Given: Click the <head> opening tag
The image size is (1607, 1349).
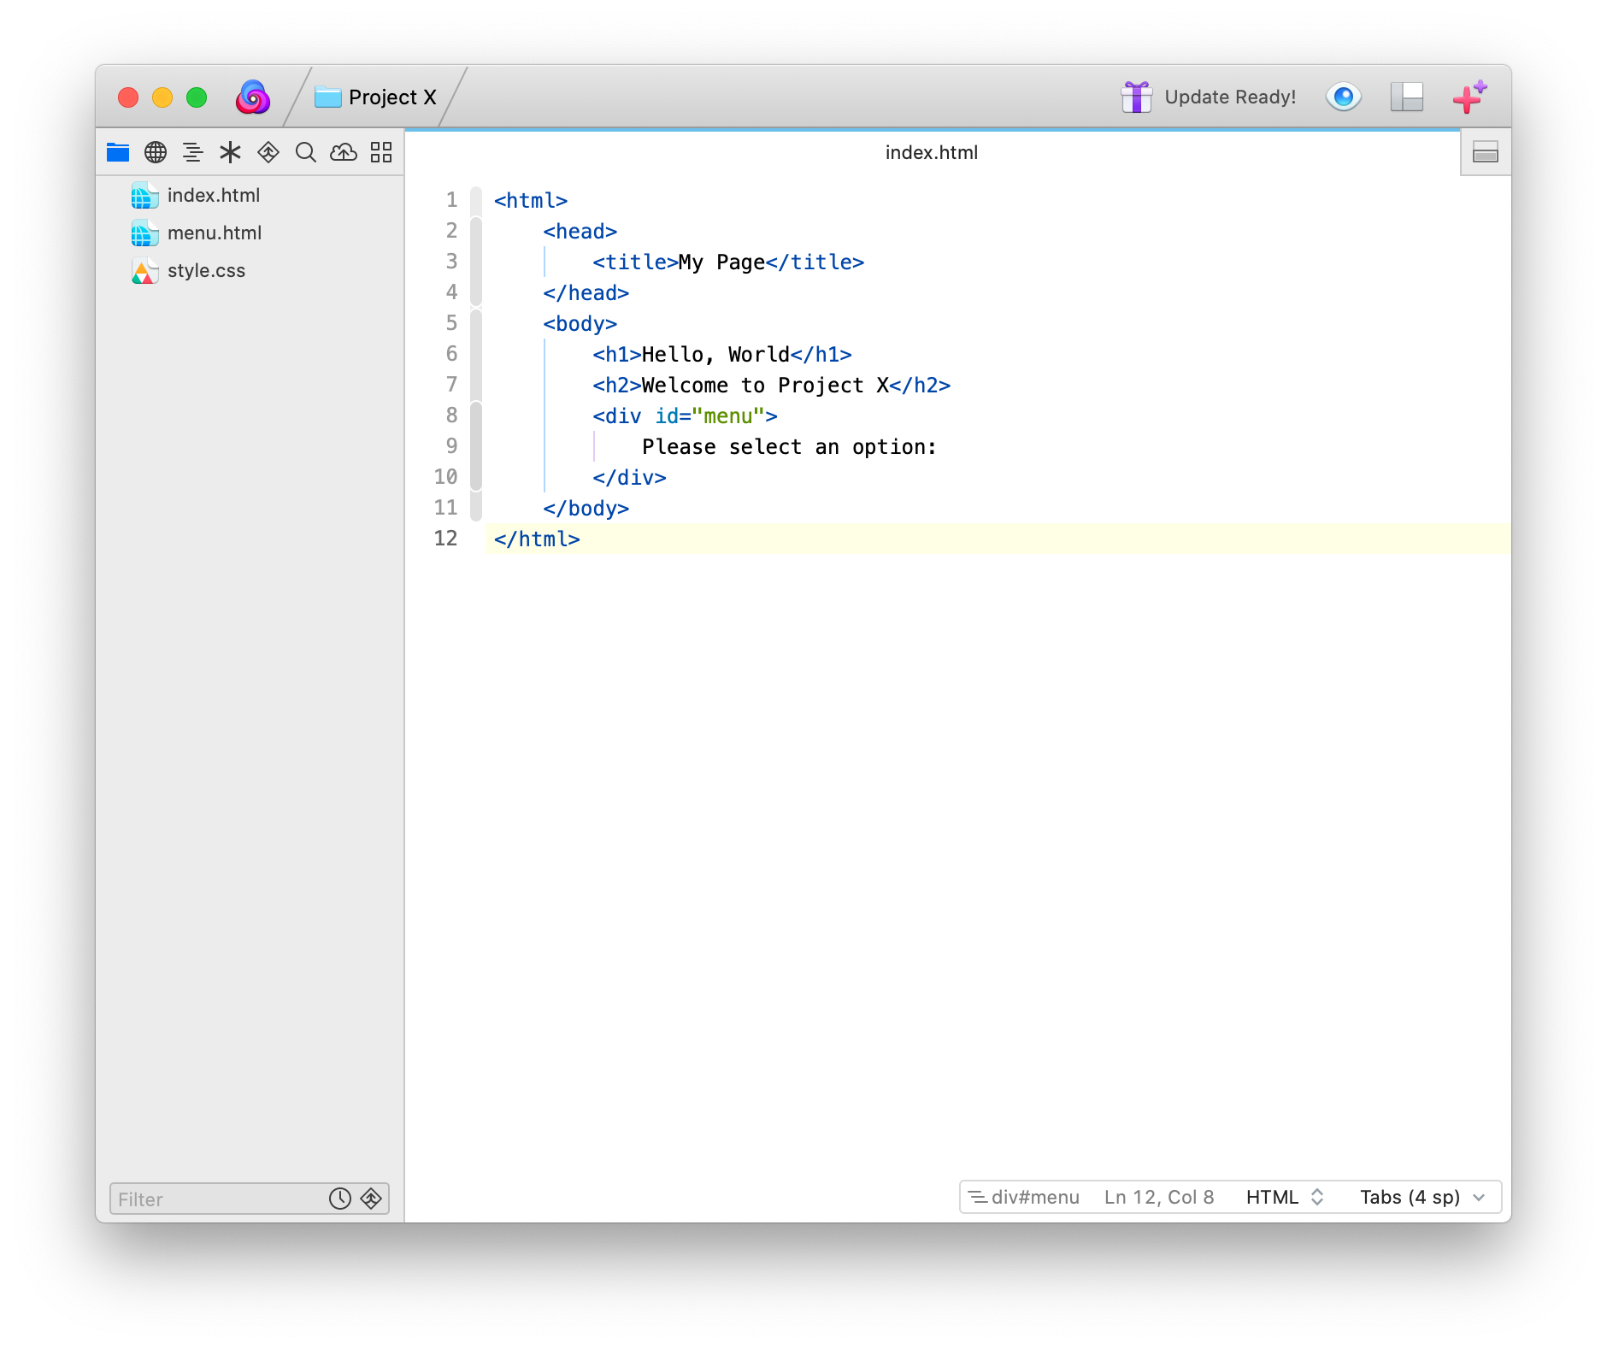Looking at the screenshot, I should pyautogui.click(x=580, y=231).
